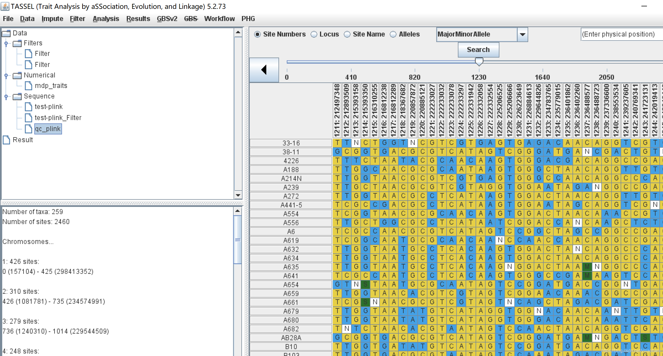
Task: Click the root Data folder icon
Action: 6,33
